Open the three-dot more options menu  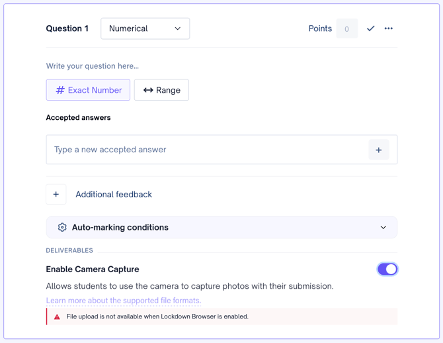[x=389, y=28]
